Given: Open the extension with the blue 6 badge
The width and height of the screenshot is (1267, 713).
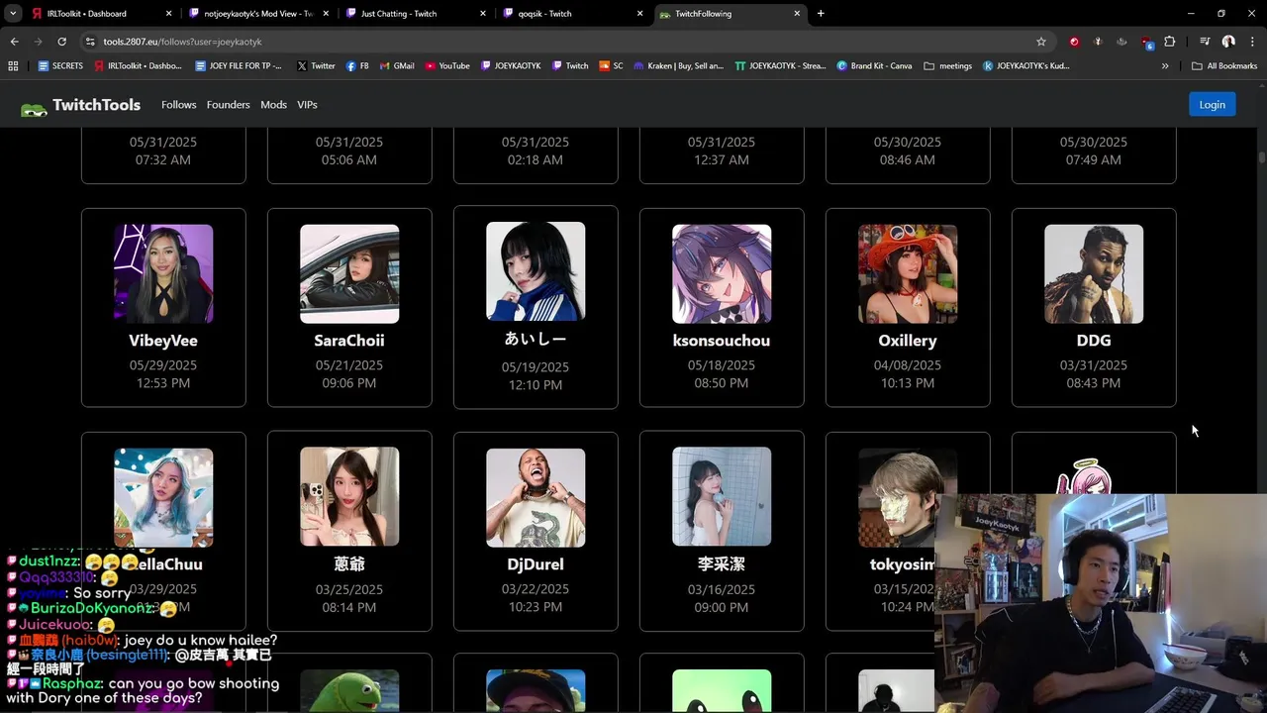Looking at the screenshot, I should 1146,42.
